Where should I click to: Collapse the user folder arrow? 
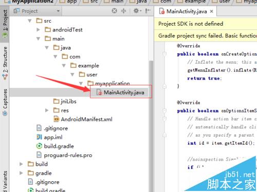pos(72,74)
